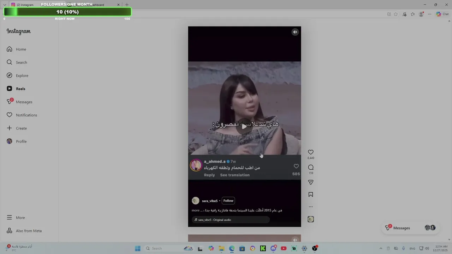
Task: Open the browser profile avatar
Action: point(421,14)
